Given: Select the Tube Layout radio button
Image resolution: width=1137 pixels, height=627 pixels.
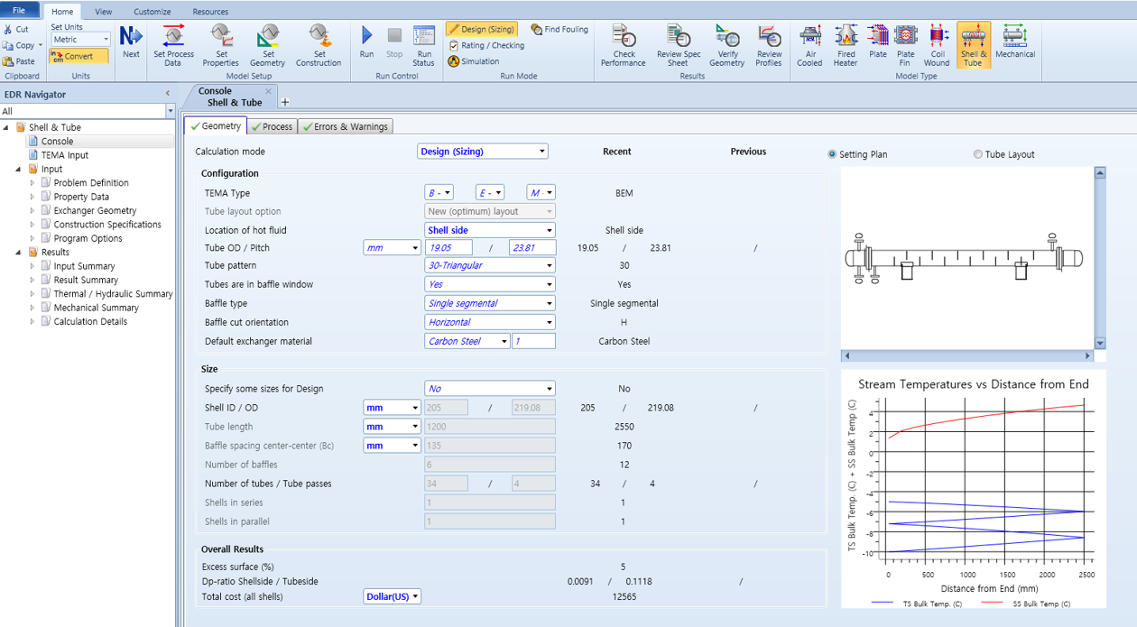Looking at the screenshot, I should click(977, 154).
